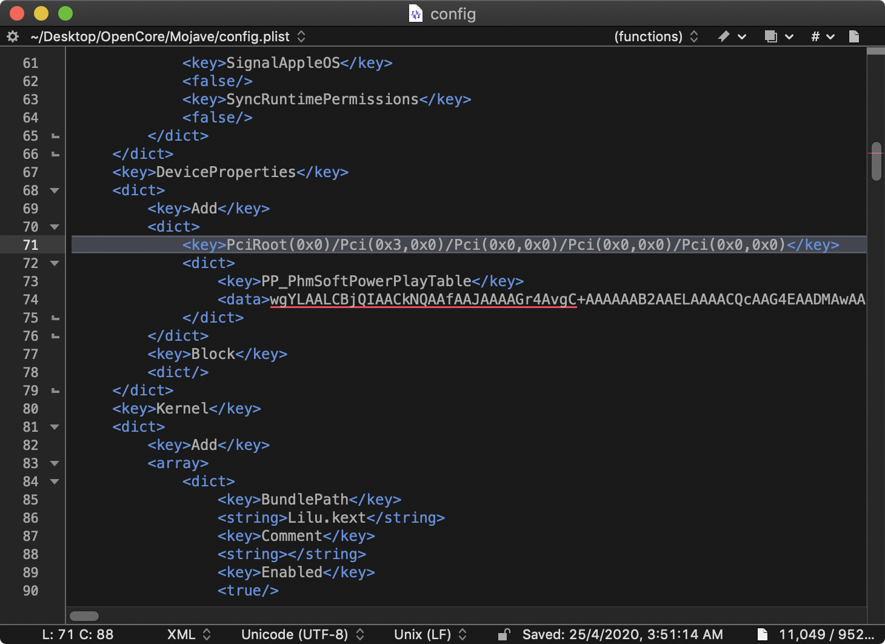Click line number 71 in the gutter
The height and width of the screenshot is (644, 885).
pyautogui.click(x=30, y=245)
